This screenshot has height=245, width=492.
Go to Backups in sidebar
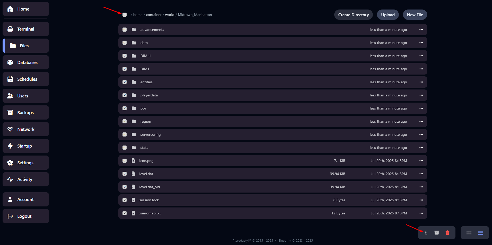click(x=26, y=113)
